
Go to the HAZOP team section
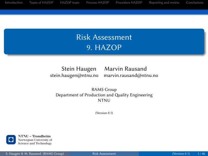tap(70, 2)
